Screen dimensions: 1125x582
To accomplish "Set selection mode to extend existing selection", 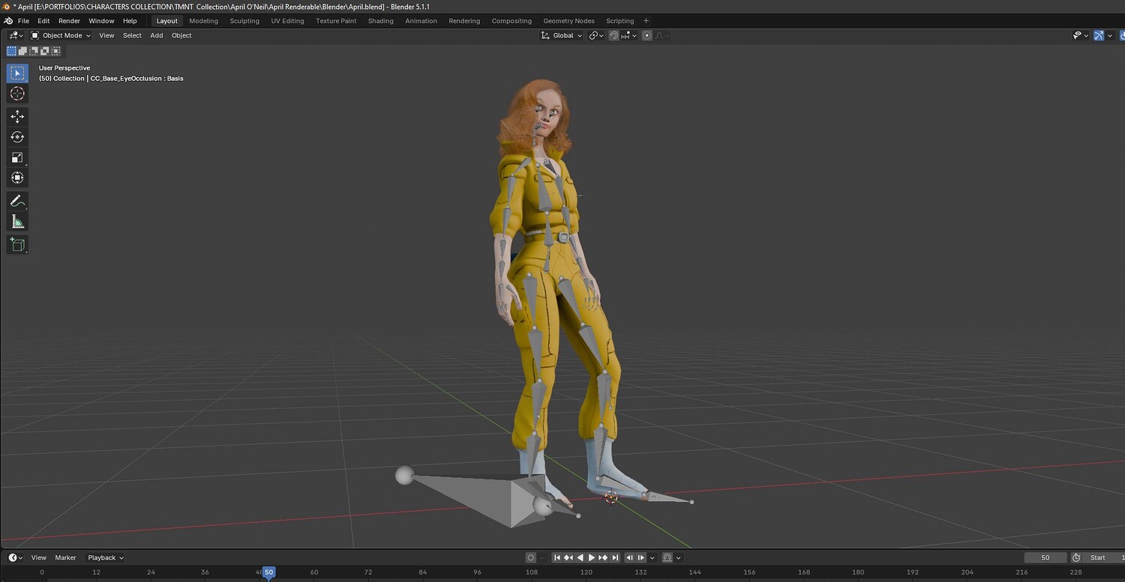I will tap(22, 51).
